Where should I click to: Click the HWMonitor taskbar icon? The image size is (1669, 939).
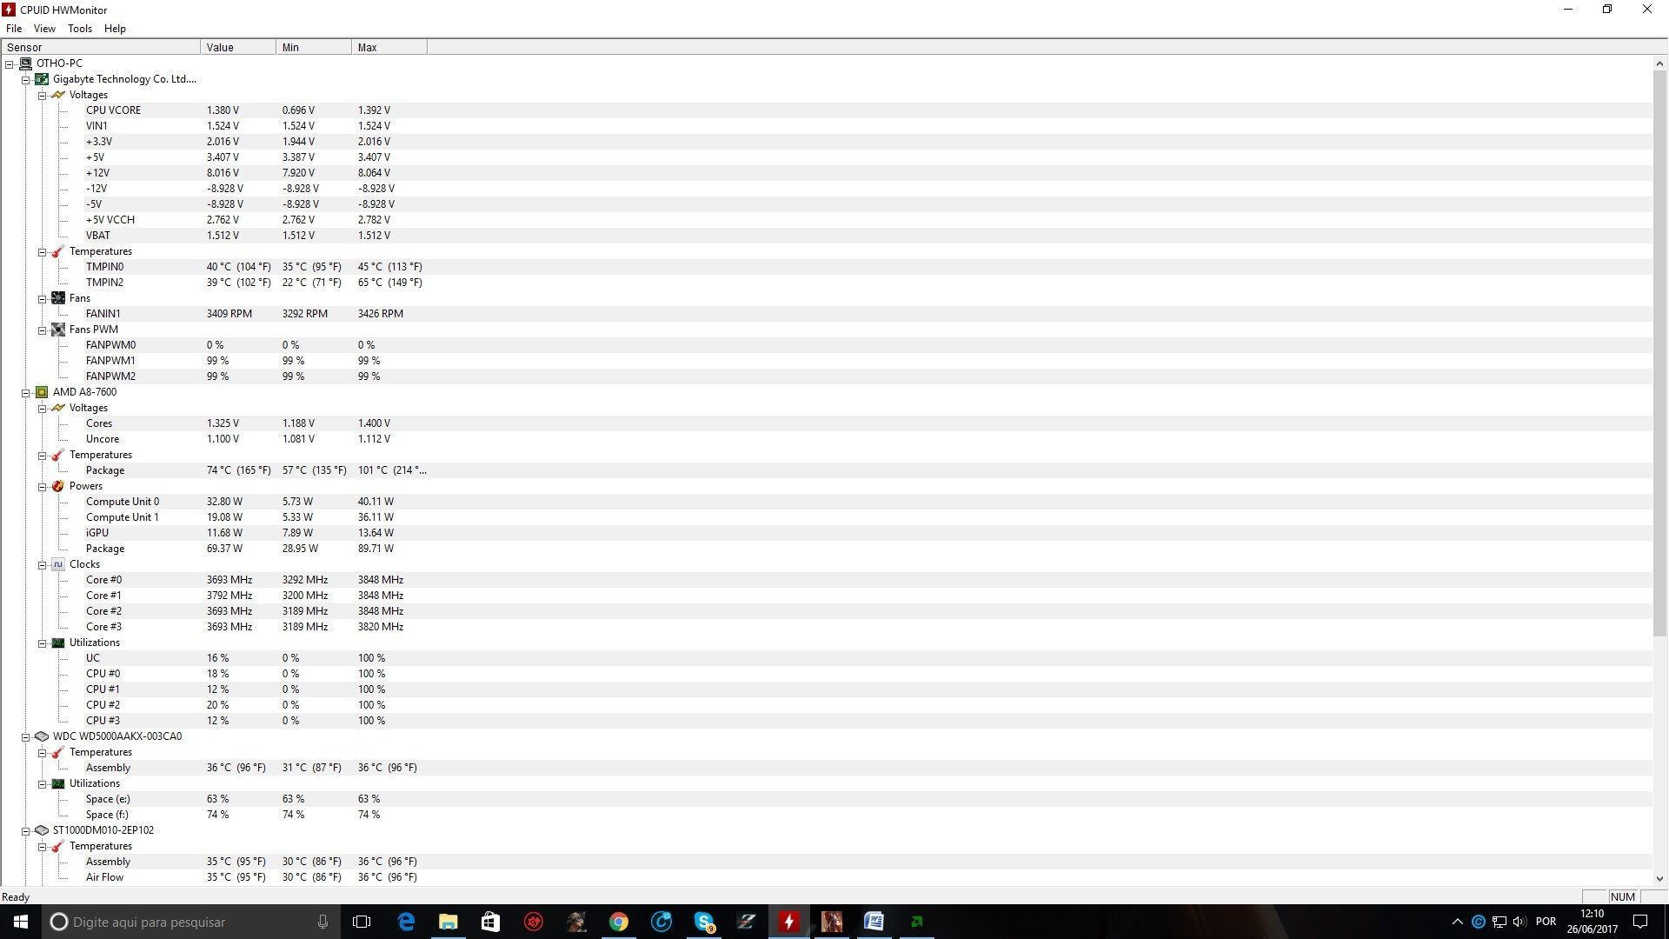click(789, 922)
